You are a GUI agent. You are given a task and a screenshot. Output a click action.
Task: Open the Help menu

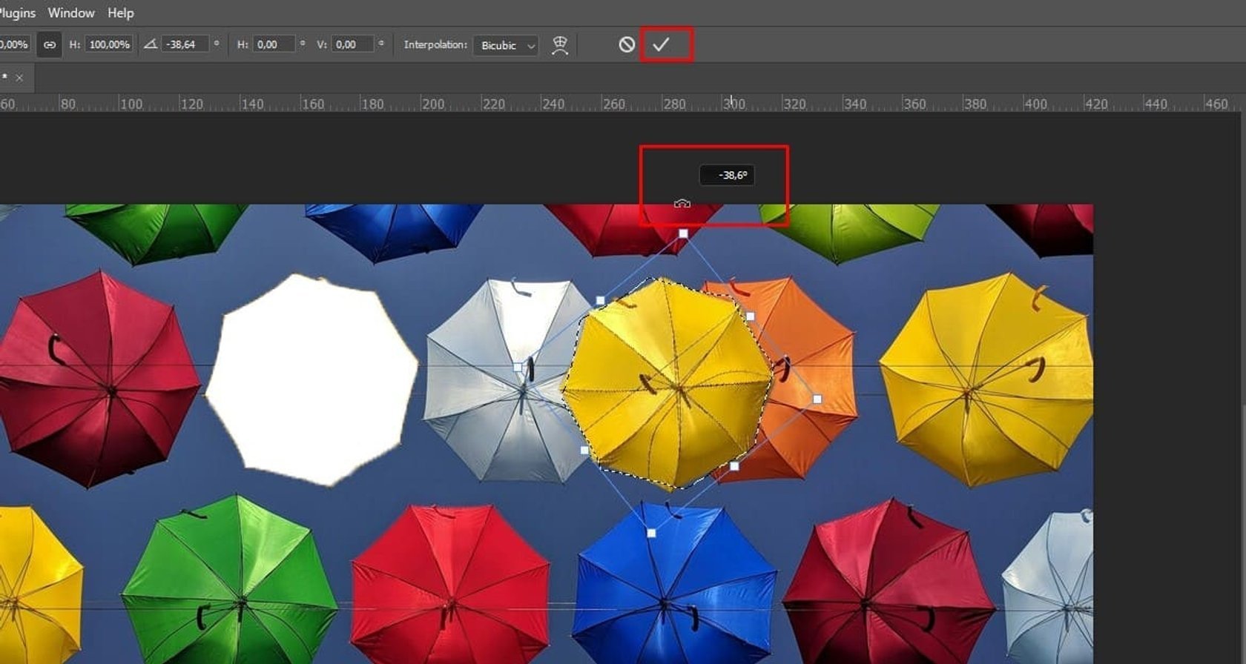pyautogui.click(x=120, y=13)
